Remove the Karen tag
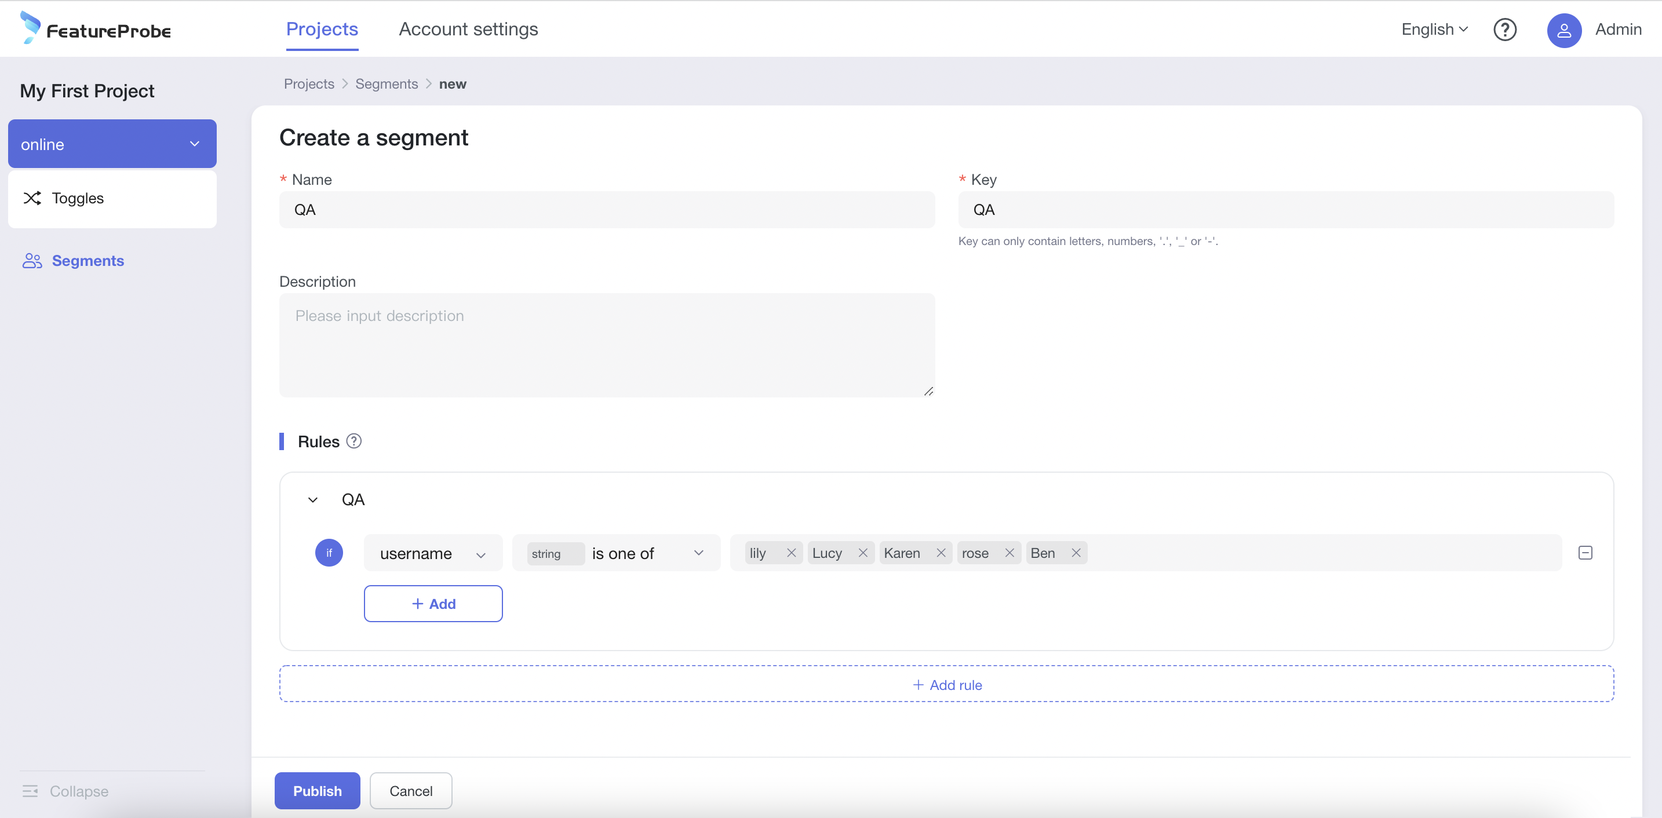Viewport: 1662px width, 818px height. 941,553
